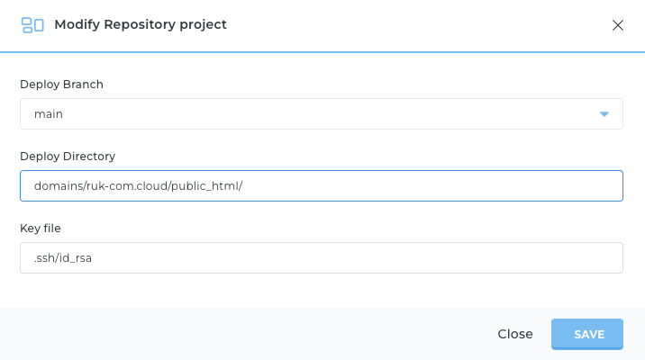The image size is (645, 360).
Task: Click empty area of Key file box
Action: click(x=354, y=257)
